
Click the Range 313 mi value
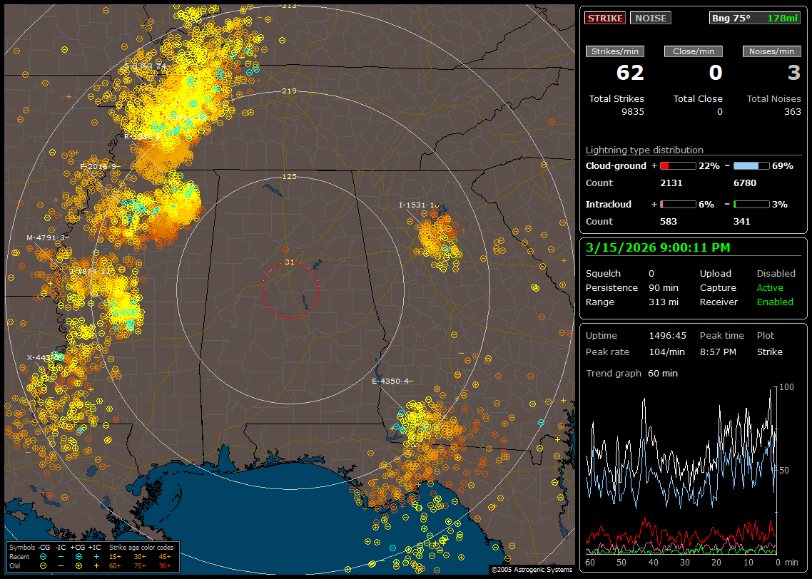click(x=663, y=302)
